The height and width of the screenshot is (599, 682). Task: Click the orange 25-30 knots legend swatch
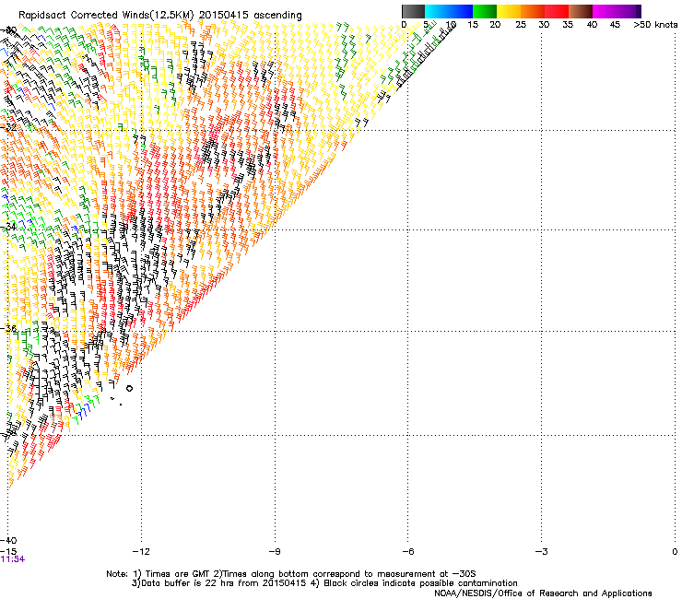pyautogui.click(x=533, y=11)
